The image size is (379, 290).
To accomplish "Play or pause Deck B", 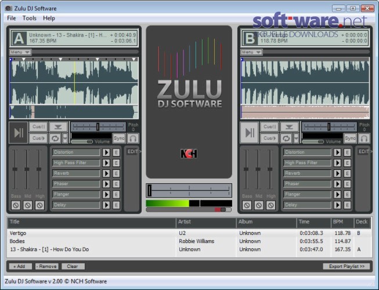I will (x=250, y=133).
